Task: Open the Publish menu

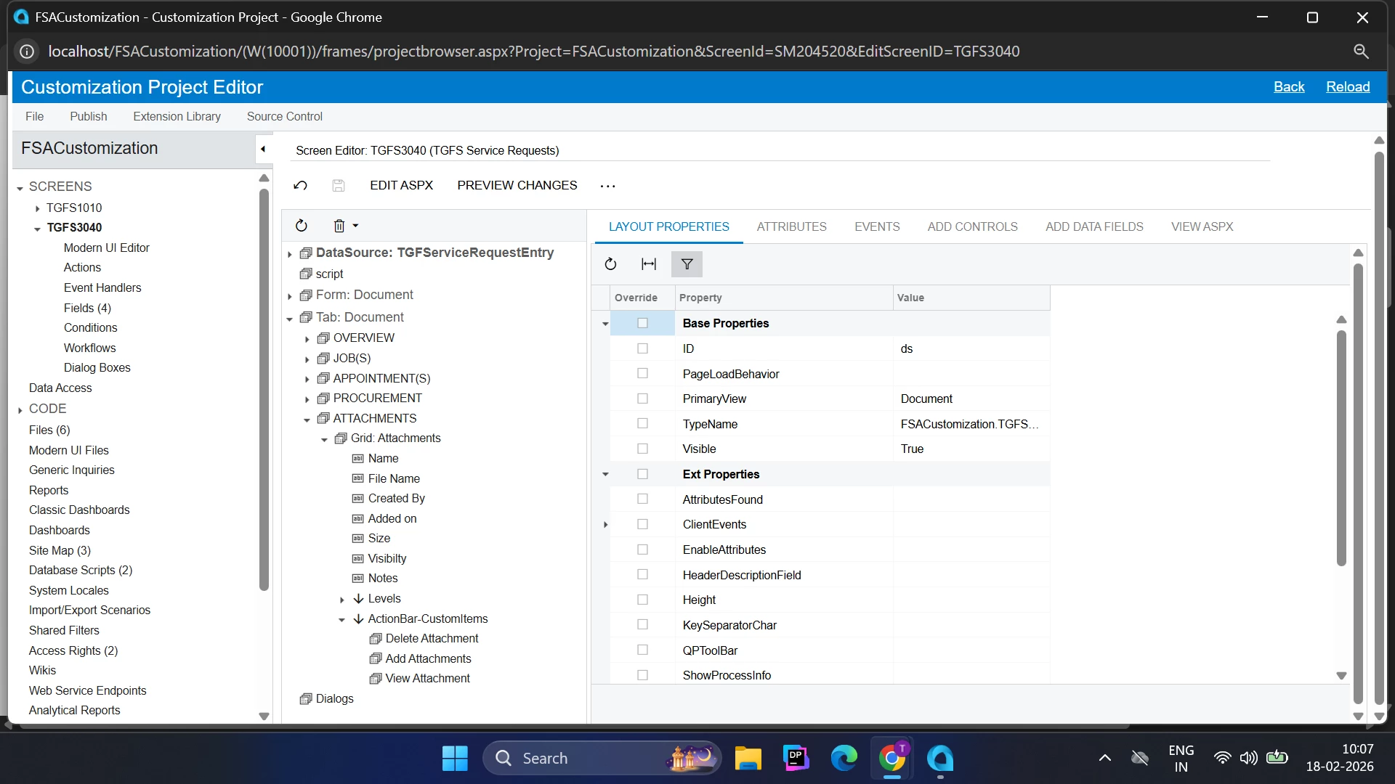Action: [88, 116]
